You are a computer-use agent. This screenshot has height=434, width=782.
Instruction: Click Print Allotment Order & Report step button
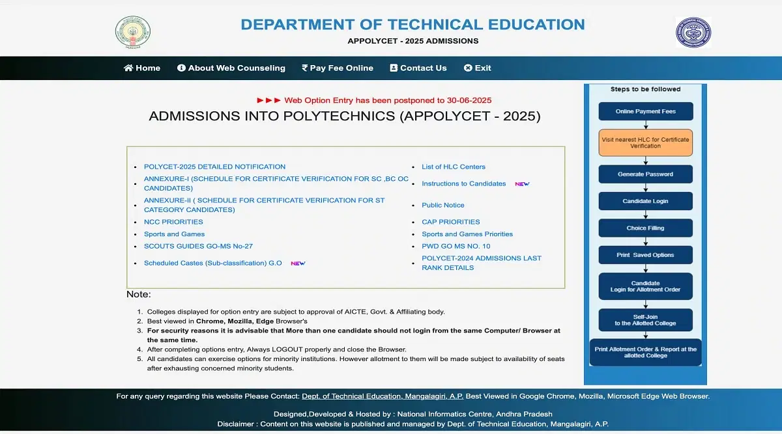pos(646,353)
